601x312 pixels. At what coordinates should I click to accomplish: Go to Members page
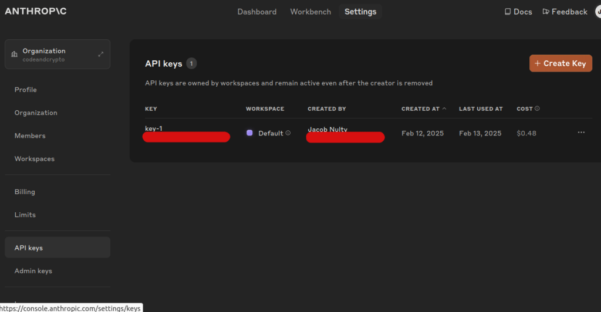tap(30, 135)
